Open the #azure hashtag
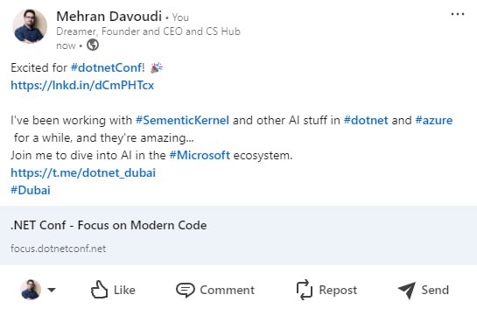Viewport: 477px width, 316px height. 434,120
